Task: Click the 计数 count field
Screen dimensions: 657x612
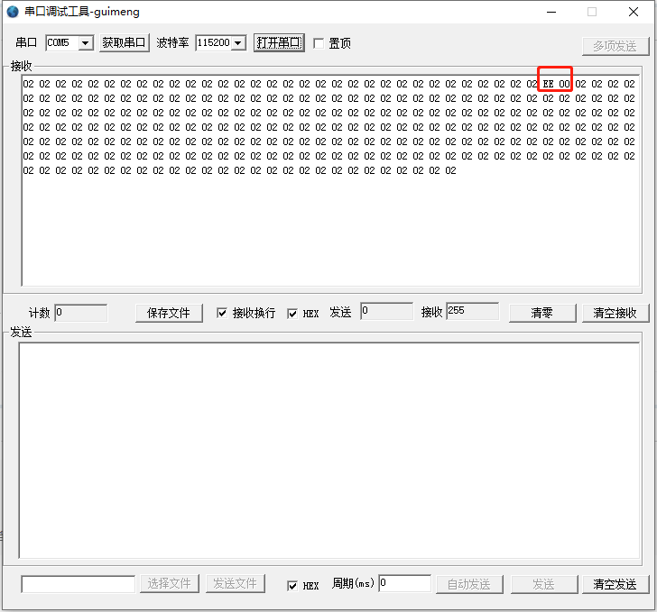Action: point(80,313)
